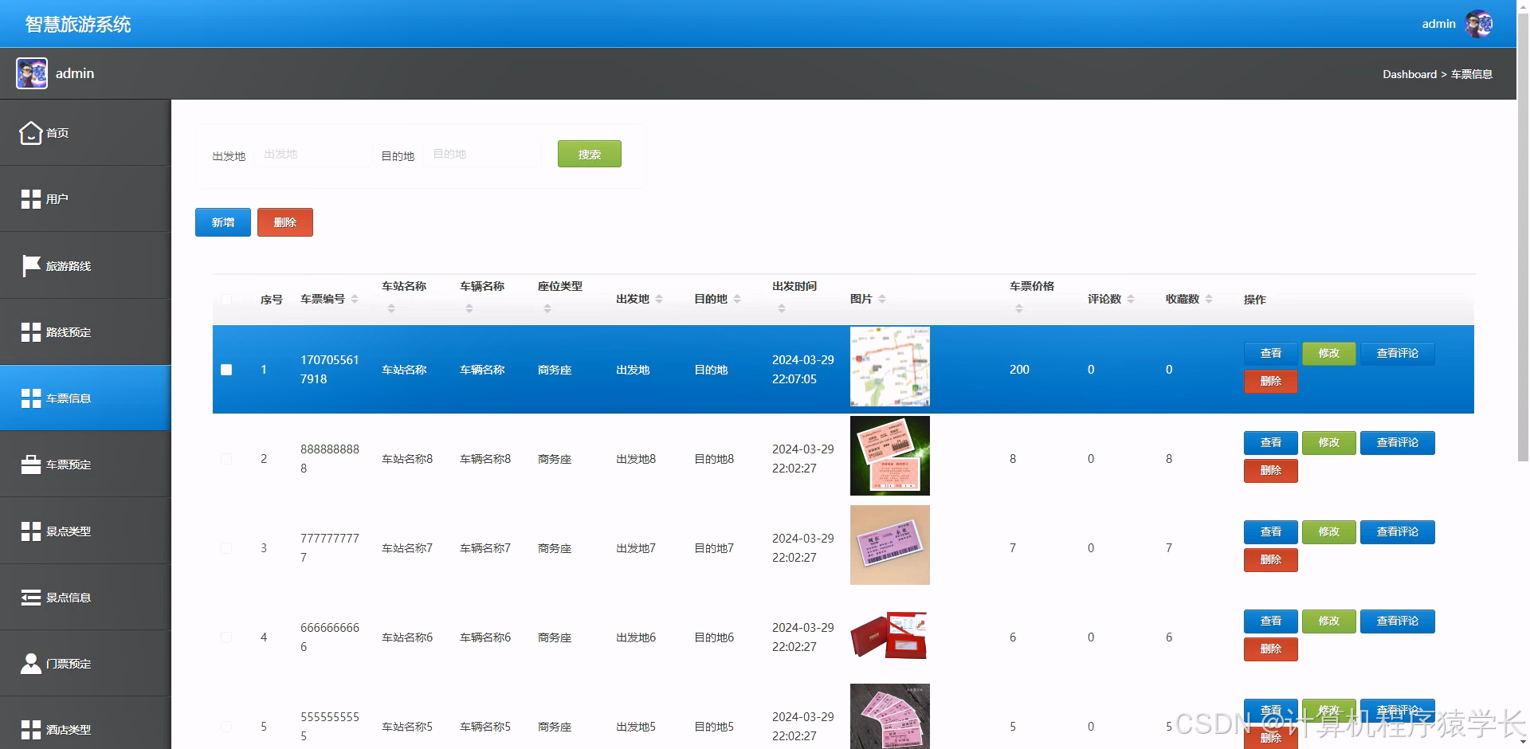Click the grid icon beside 车票信息
The width and height of the screenshot is (1530, 749).
pyautogui.click(x=30, y=398)
